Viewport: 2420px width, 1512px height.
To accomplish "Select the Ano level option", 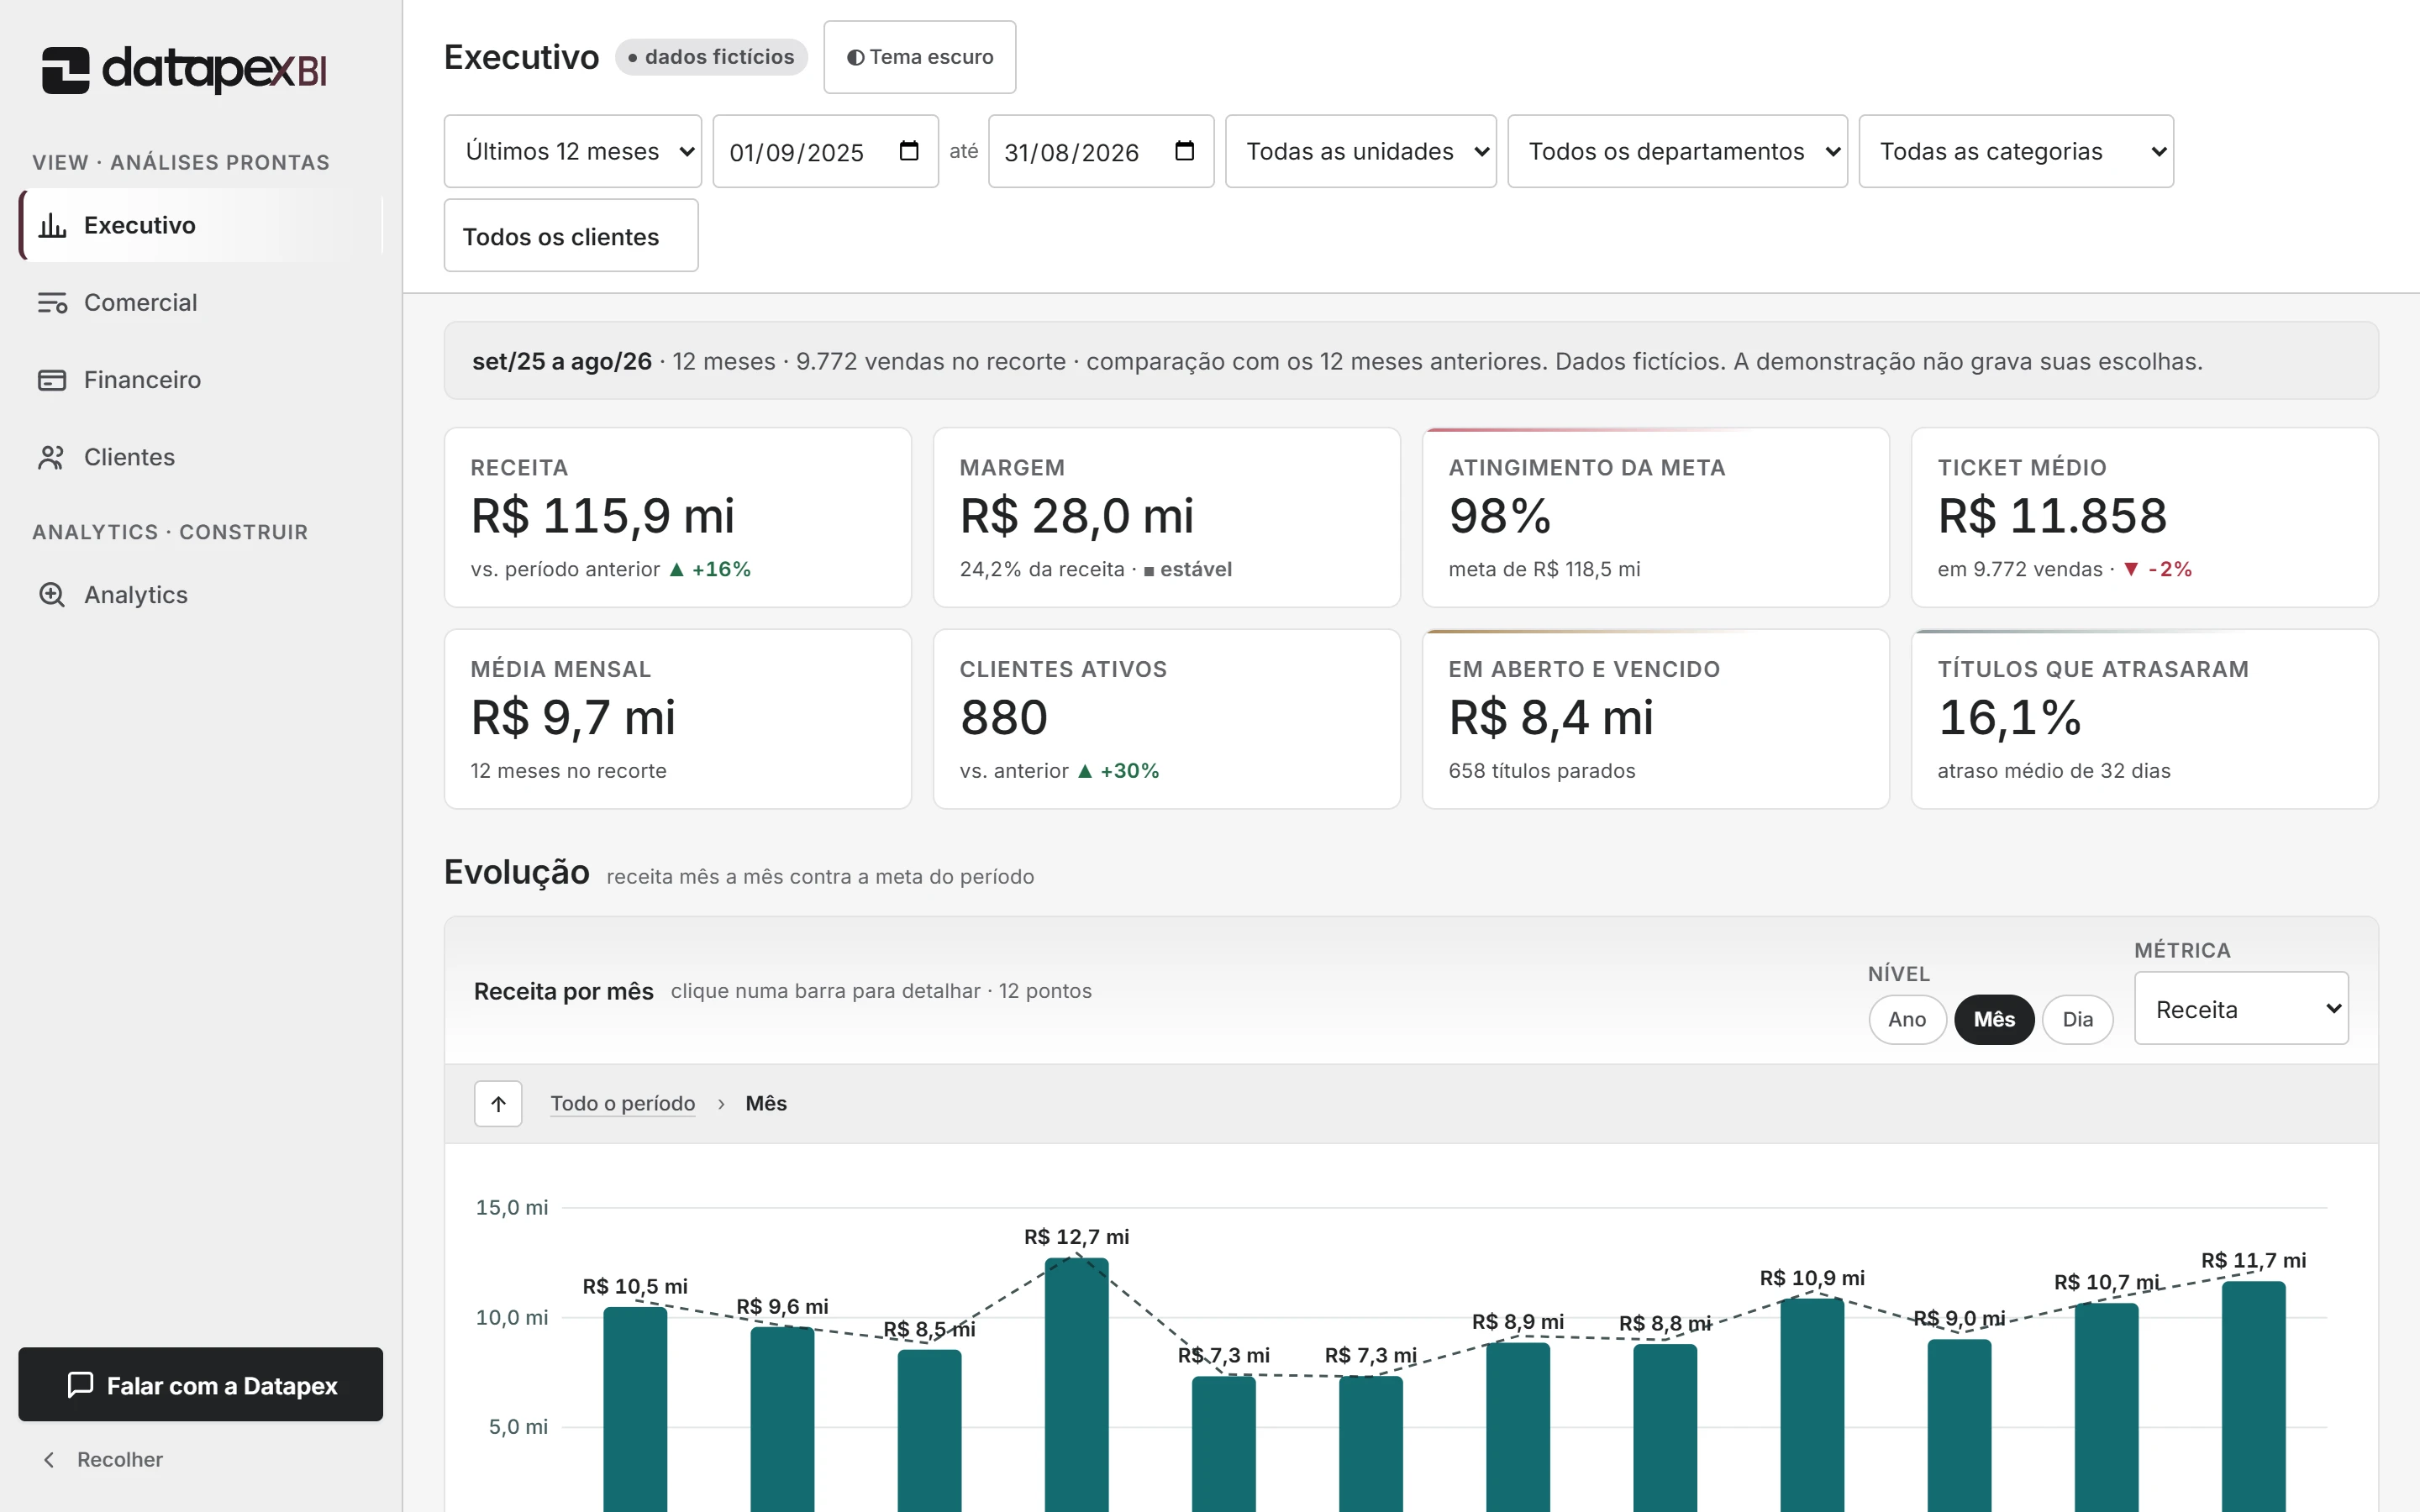I will click(1907, 1019).
